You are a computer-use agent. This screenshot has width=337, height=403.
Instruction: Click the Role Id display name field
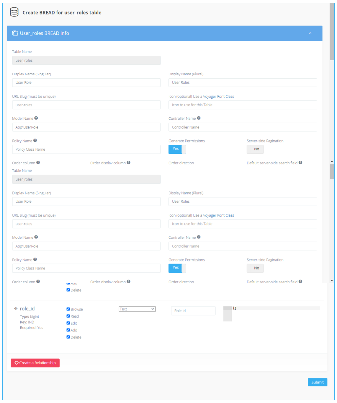pyautogui.click(x=193, y=311)
